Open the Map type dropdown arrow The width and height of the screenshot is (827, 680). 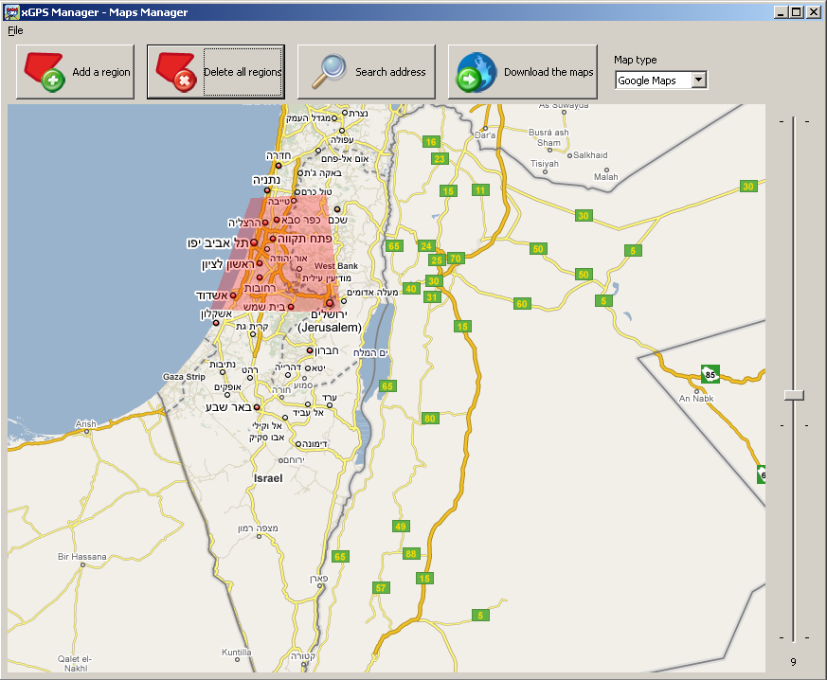(x=698, y=81)
